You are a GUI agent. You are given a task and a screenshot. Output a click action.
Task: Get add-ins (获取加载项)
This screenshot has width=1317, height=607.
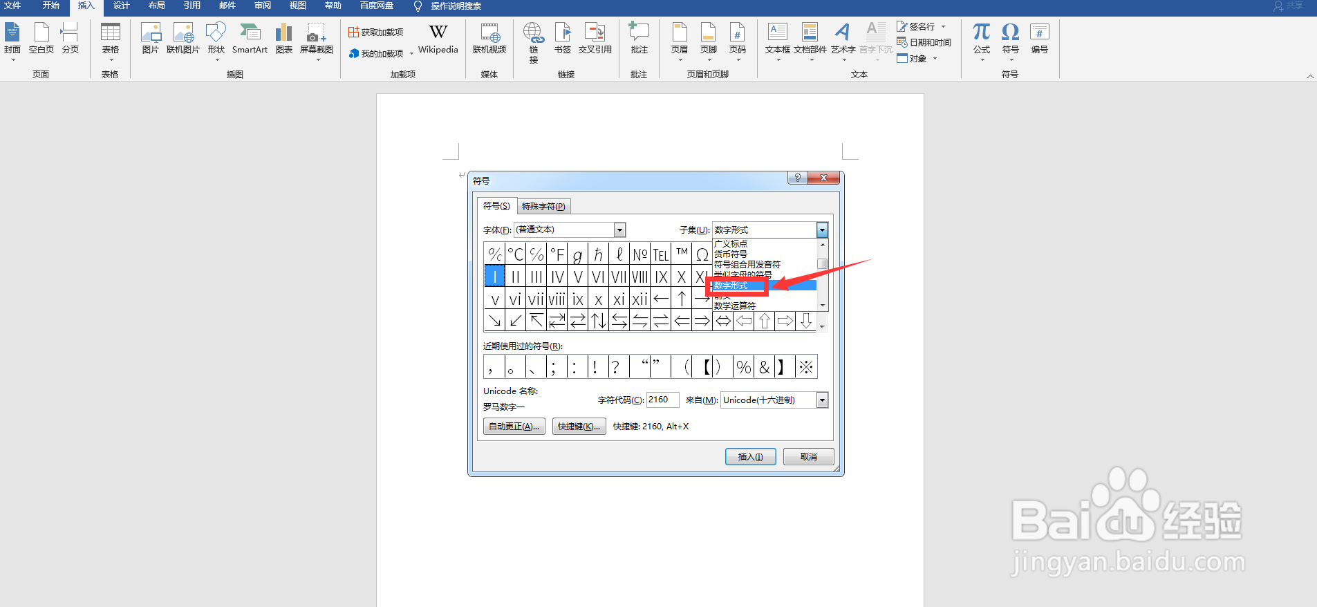pos(376,32)
